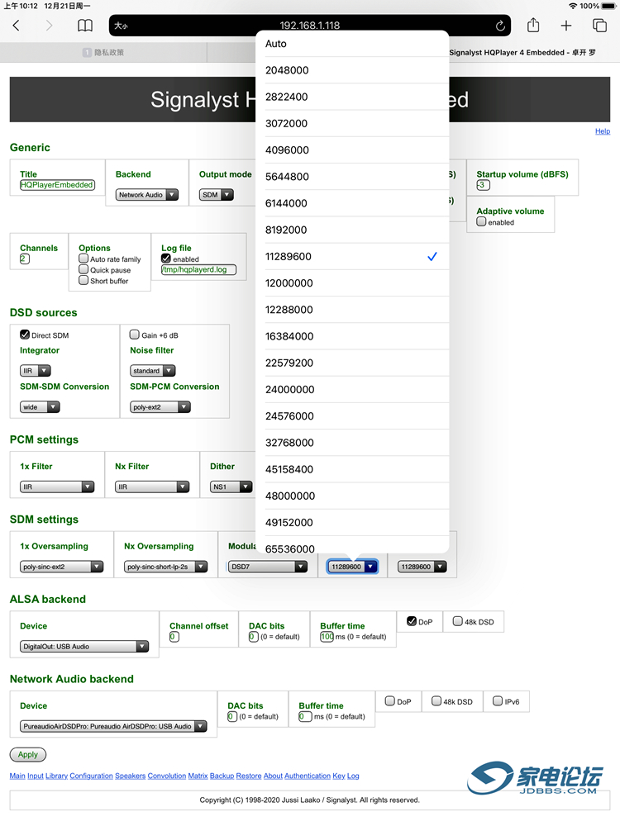Screen dimensions: 620x826
Task: Open the Authentication page link
Action: click(308, 776)
